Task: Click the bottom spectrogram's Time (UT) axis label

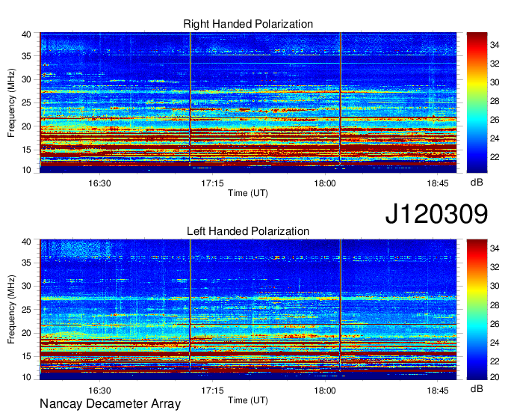Action: pyautogui.click(x=248, y=400)
